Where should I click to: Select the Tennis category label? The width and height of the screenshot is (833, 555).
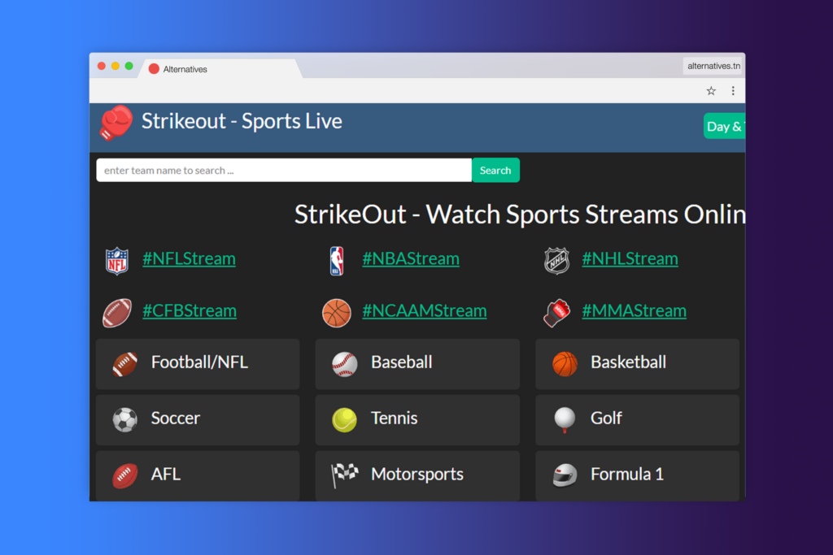point(395,418)
